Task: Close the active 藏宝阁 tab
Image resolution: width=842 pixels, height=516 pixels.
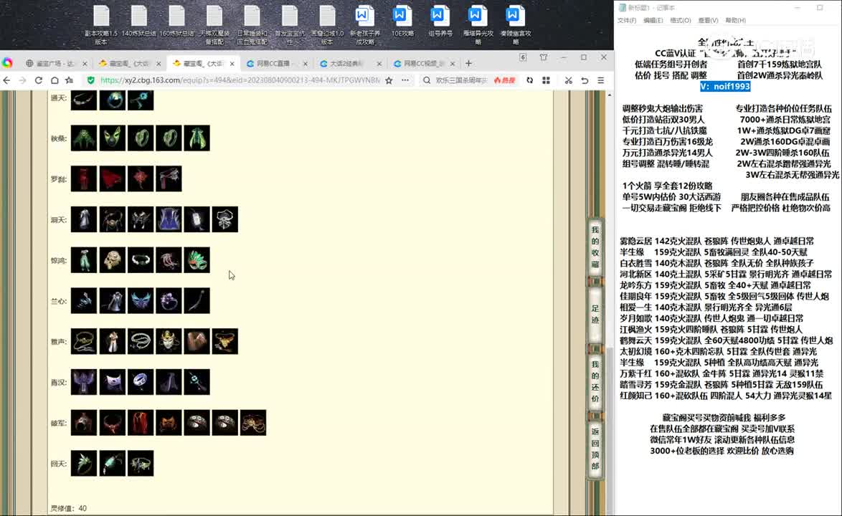Action: coord(232,63)
